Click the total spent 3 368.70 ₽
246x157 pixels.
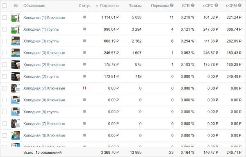click(109, 153)
